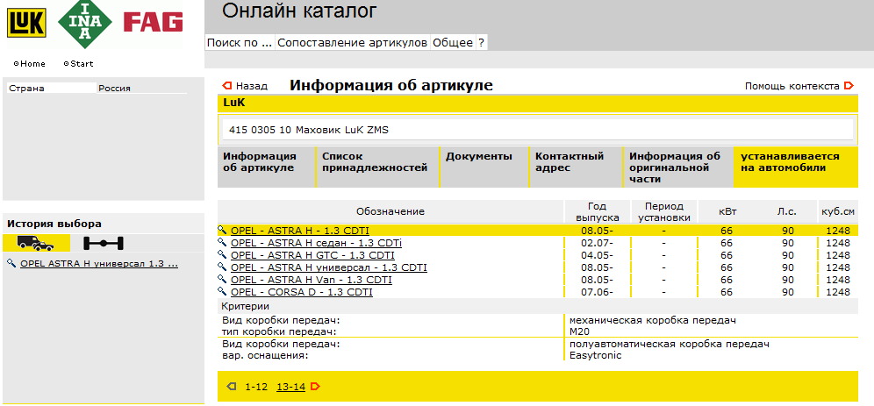Click the кВт column header
The image size is (874, 406).
click(727, 211)
